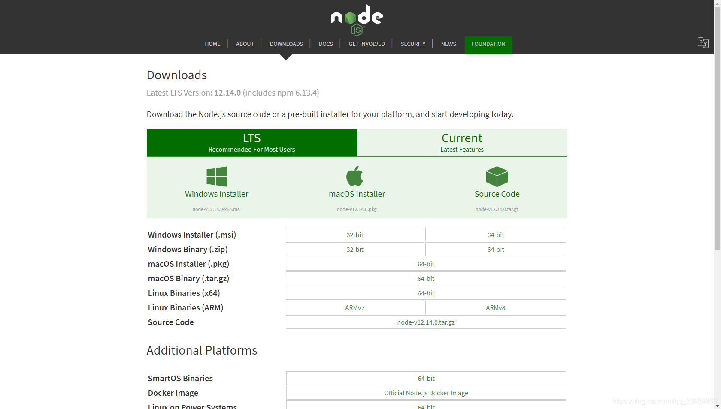Open the language translate icon
This screenshot has width=721, height=409.
pos(703,42)
